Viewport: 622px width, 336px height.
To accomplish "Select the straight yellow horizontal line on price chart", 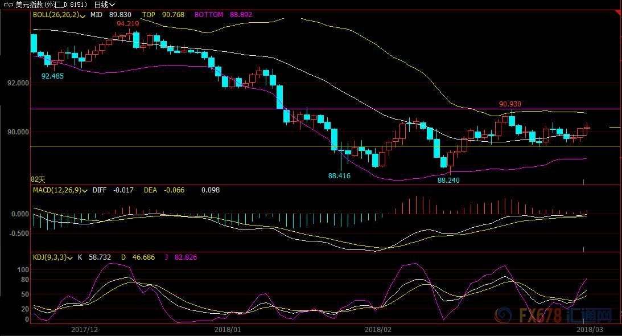I will tap(326, 146).
